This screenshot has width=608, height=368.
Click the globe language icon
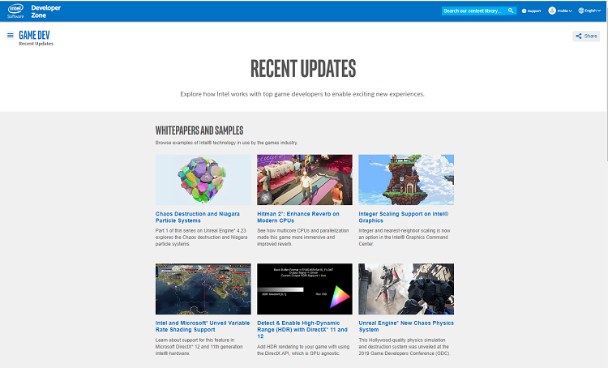[x=581, y=11]
